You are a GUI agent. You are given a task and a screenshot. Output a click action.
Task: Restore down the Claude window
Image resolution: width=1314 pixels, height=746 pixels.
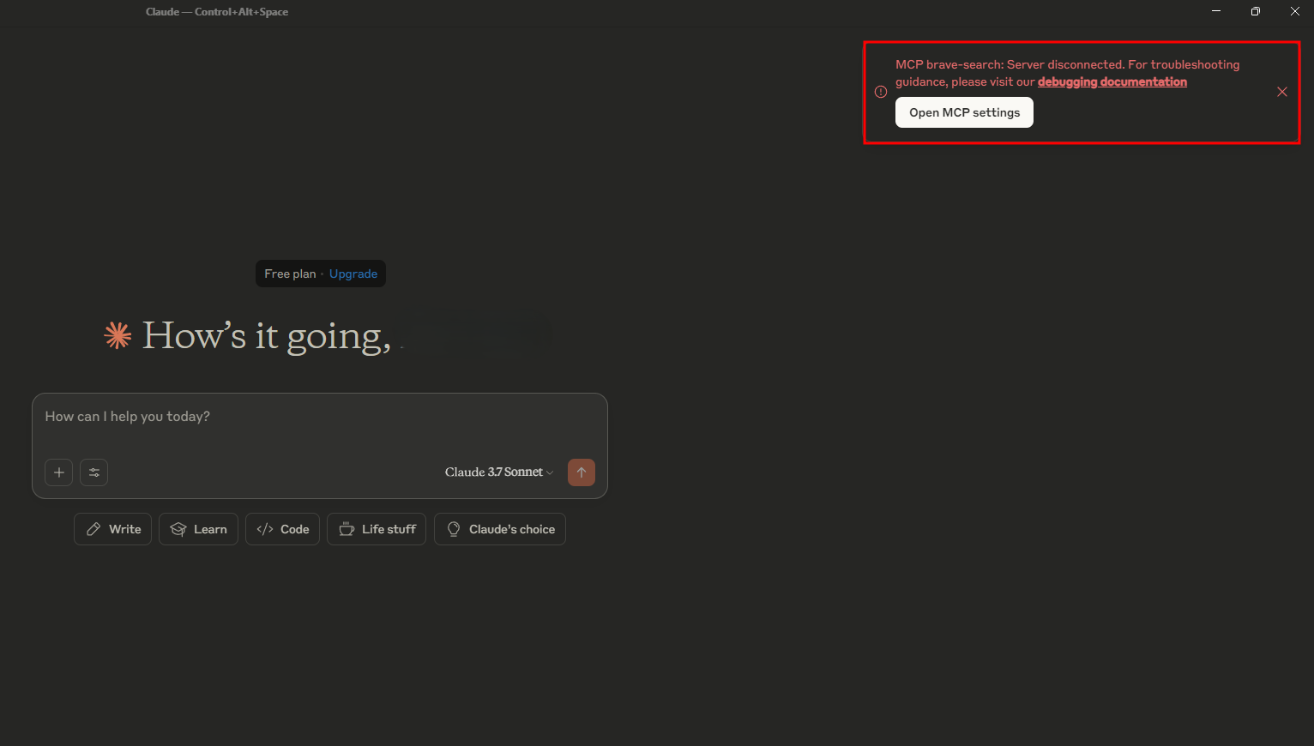click(x=1255, y=11)
